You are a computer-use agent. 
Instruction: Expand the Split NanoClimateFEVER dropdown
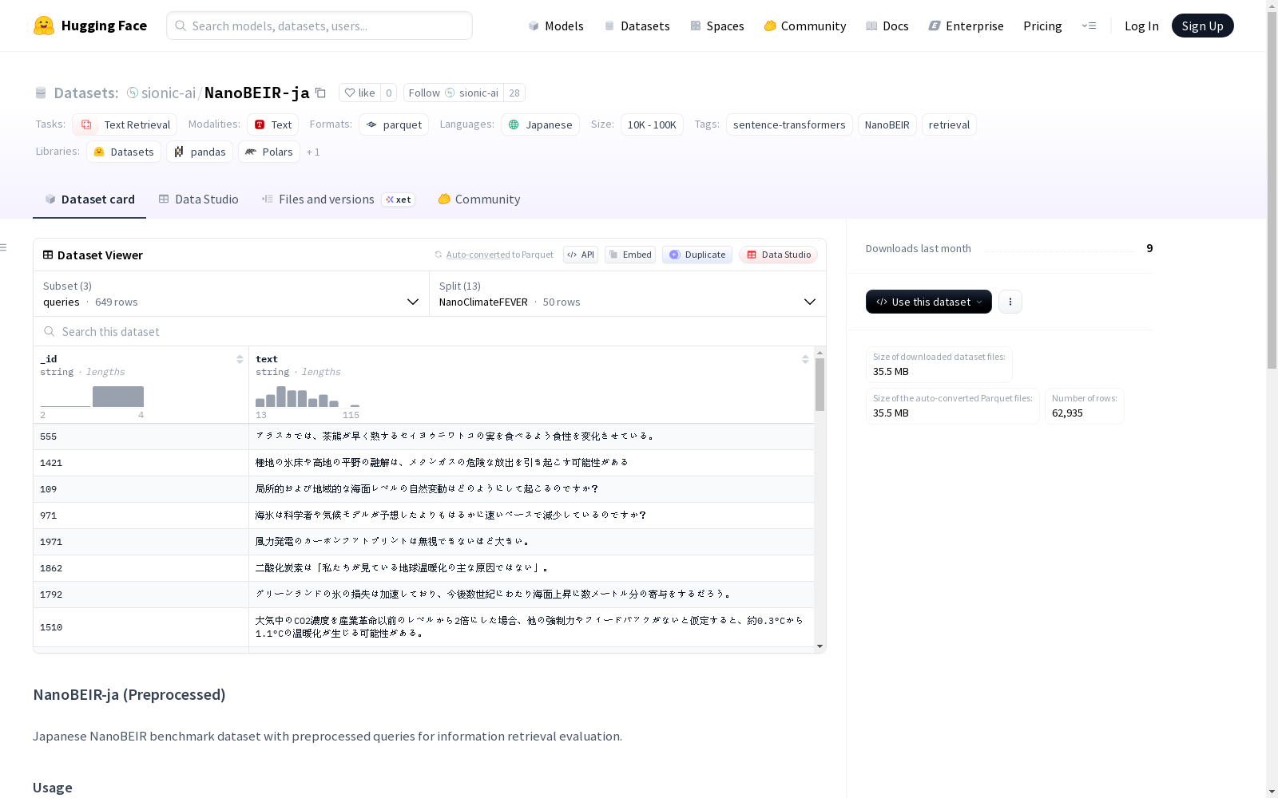point(628,294)
